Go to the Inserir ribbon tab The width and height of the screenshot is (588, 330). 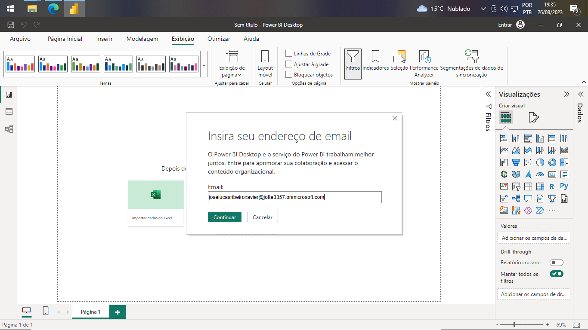click(105, 39)
